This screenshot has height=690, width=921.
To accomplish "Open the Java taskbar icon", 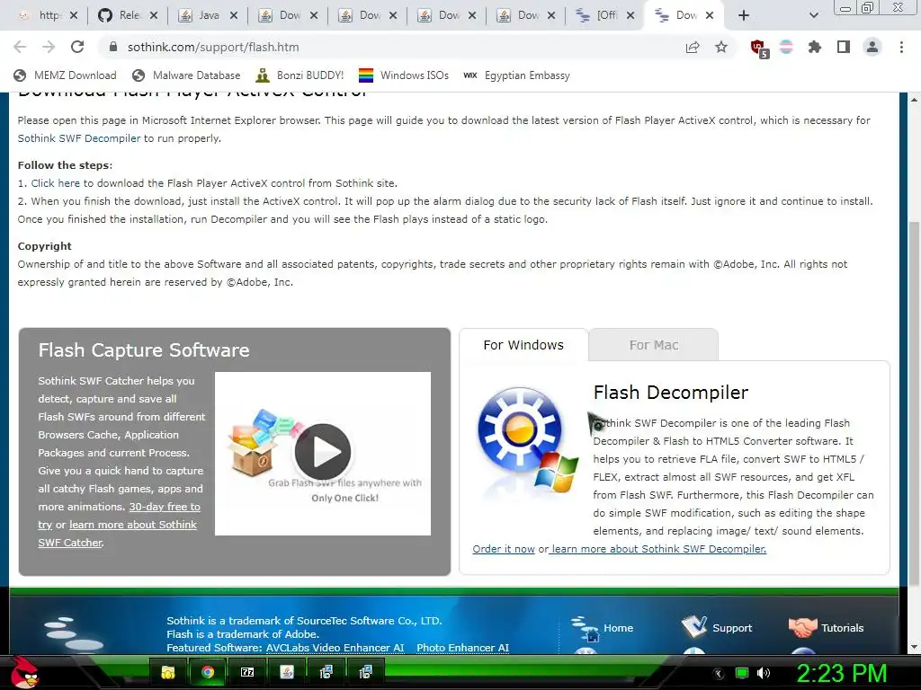I will [287, 672].
